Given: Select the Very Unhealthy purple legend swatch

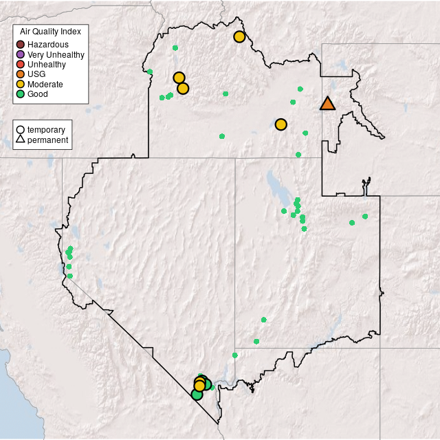Looking at the screenshot, I should coord(21,54).
